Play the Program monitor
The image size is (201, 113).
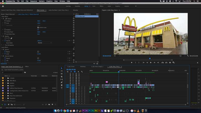point(151,63)
